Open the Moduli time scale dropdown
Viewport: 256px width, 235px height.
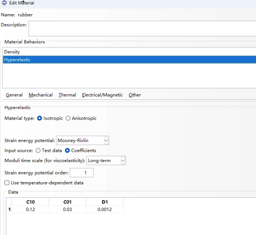pos(106,161)
